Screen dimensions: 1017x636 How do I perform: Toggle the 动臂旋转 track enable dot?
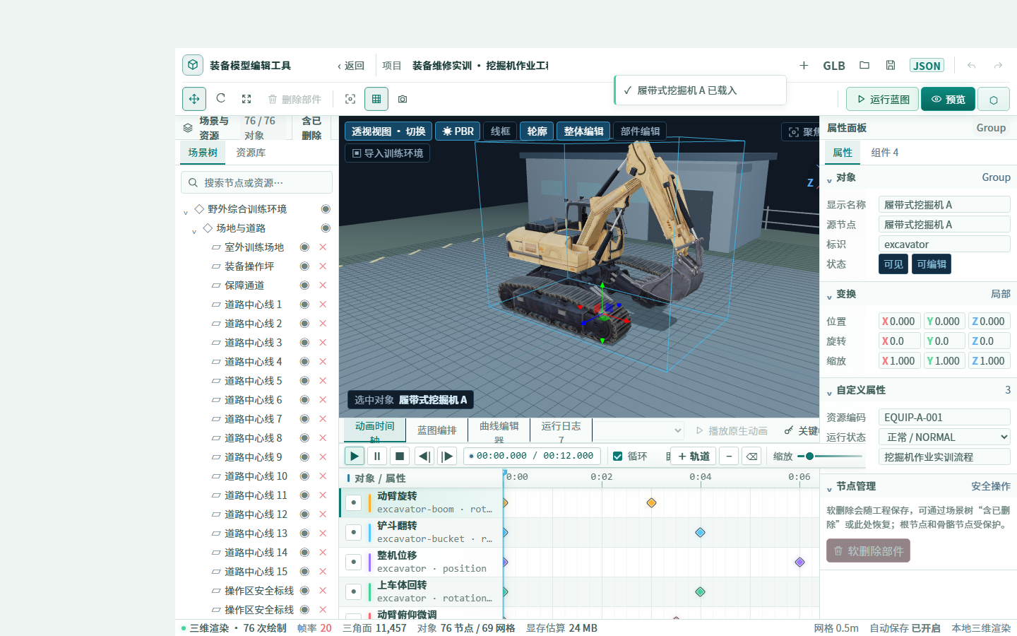click(354, 503)
